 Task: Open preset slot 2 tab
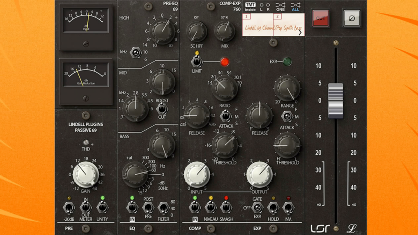tap(277, 16)
